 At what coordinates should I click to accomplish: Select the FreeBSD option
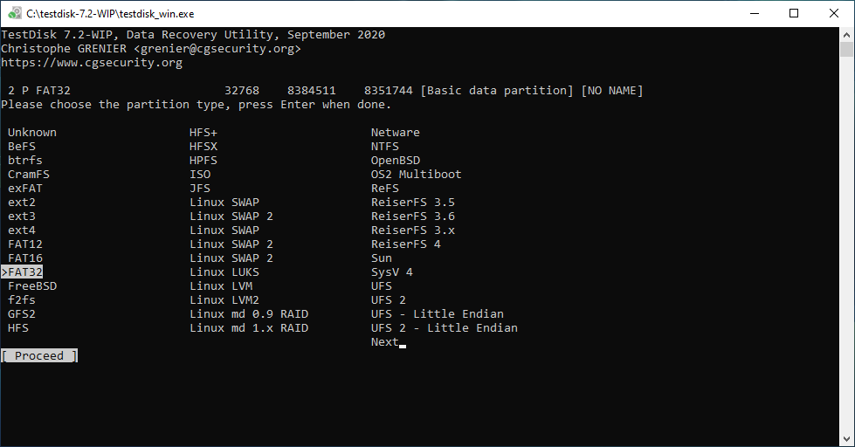32,286
